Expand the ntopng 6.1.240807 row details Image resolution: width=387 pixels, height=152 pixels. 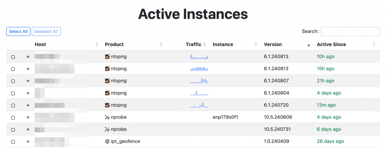pyautogui.click(x=28, y=81)
